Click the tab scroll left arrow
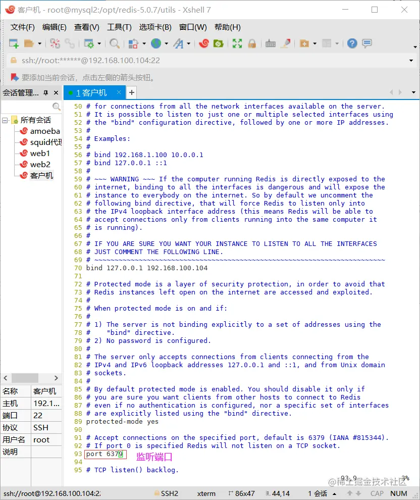Image resolution: width=420 pixels, height=500 pixels. [x=391, y=92]
